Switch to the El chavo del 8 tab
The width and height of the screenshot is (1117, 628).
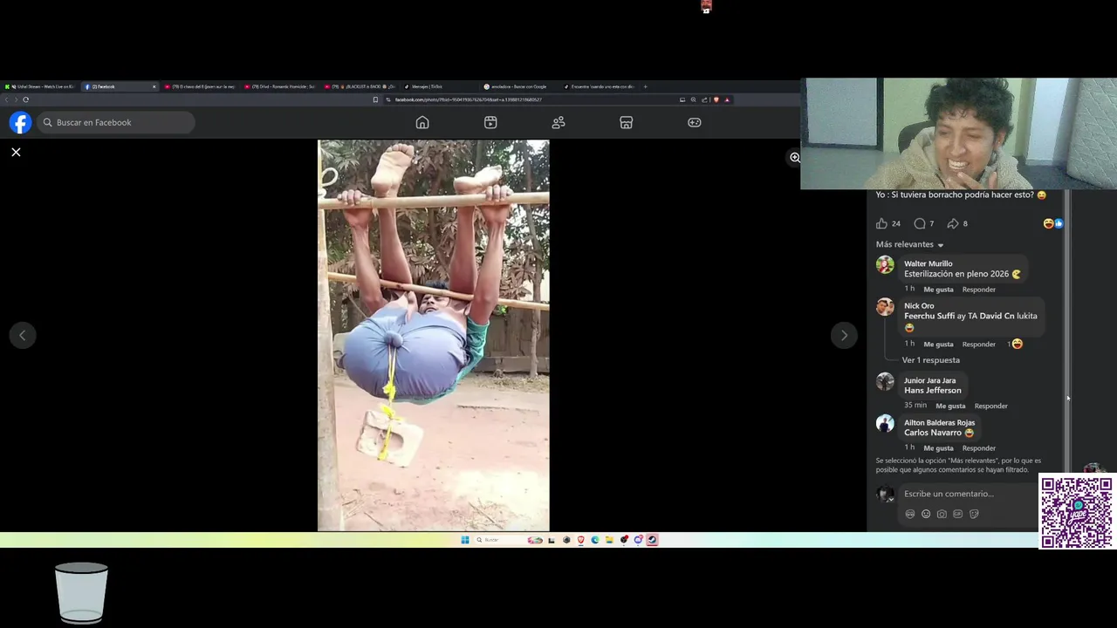tap(202, 86)
